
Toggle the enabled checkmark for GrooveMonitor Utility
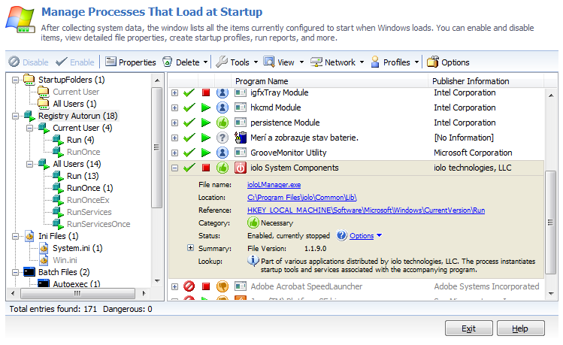[189, 153]
